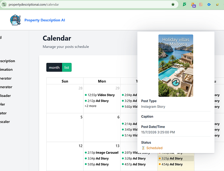
Task: Click the Property Description AI logo icon
Action: (15, 20)
